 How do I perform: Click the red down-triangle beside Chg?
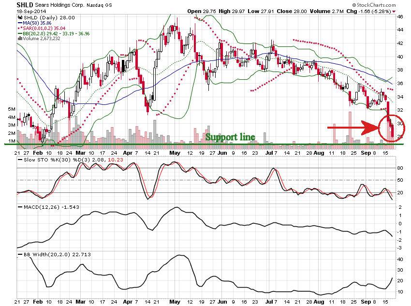pyautogui.click(x=394, y=12)
